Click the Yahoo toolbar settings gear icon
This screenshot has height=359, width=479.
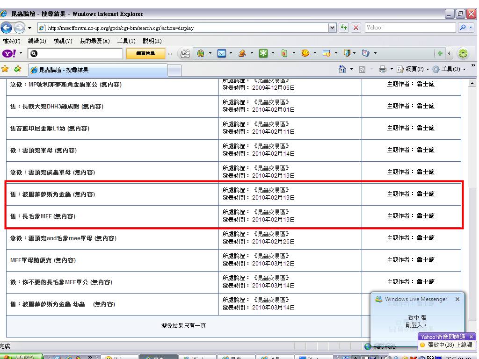[463, 53]
